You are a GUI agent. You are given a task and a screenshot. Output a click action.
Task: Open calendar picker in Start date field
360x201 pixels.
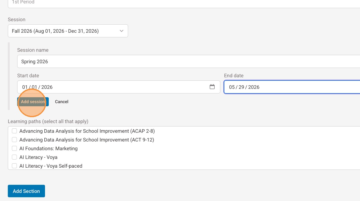(212, 87)
